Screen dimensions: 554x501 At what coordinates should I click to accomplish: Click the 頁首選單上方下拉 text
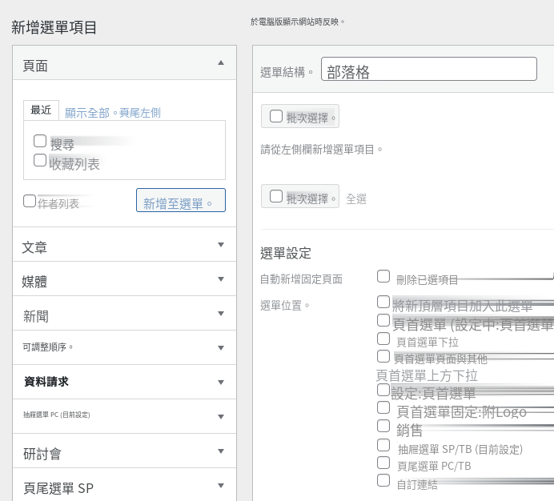pyautogui.click(x=427, y=375)
